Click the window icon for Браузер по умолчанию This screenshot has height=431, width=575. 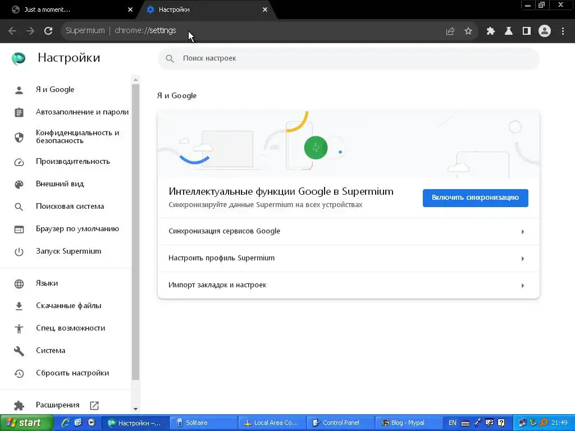[19, 230]
